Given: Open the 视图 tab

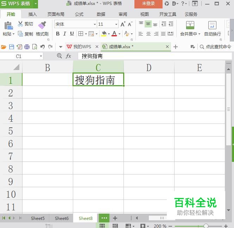Looking at the screenshot, I should pyautogui.click(x=145, y=14).
